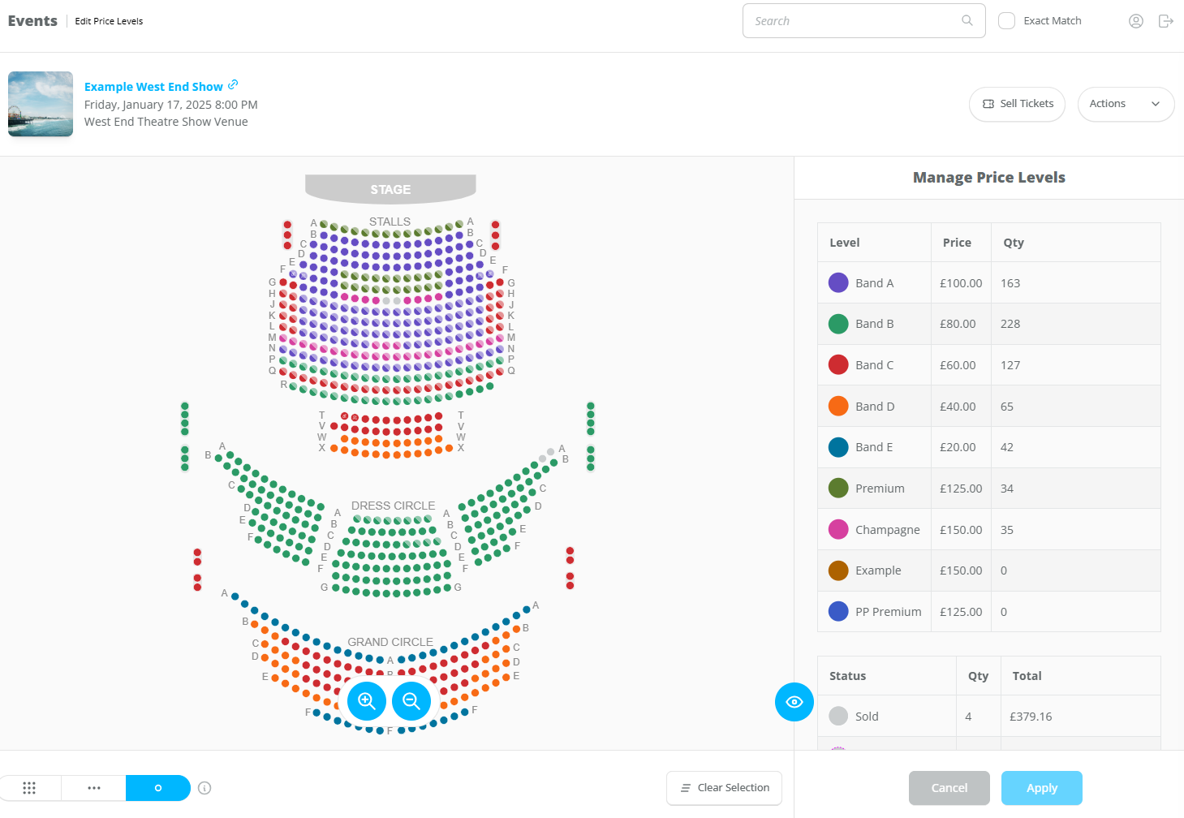
Task: Select the single seat selection mode
Action: [158, 788]
